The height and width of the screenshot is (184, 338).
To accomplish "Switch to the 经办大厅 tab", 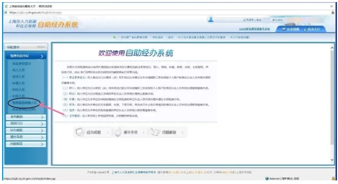I will click(311, 29).
